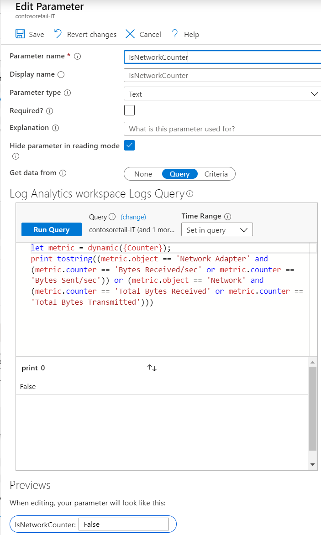Click the Help question mark icon
Image resolution: width=321 pixels, height=535 pixels.
(174, 34)
